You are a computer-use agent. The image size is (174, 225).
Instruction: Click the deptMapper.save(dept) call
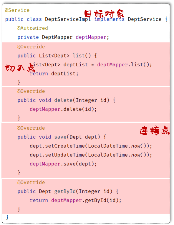(x=63, y=164)
